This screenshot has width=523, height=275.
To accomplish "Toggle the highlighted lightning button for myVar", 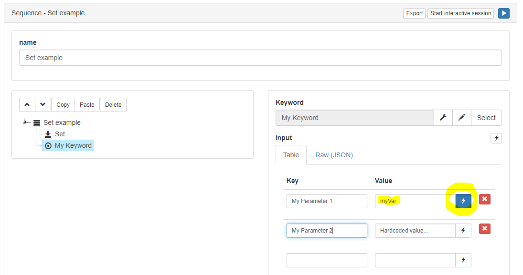I will 463,201.
